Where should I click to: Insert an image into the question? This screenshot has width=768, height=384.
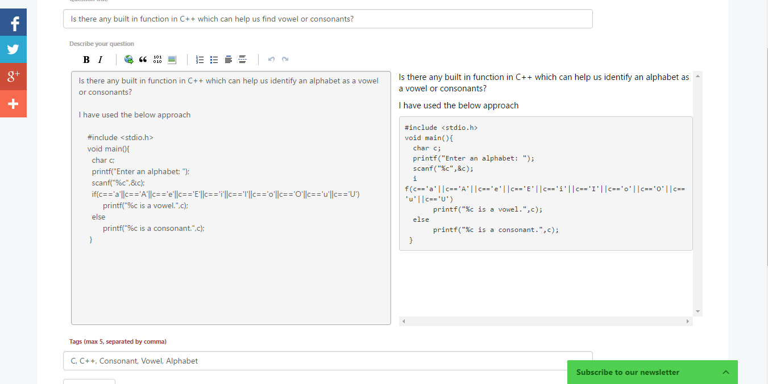pyautogui.click(x=172, y=60)
